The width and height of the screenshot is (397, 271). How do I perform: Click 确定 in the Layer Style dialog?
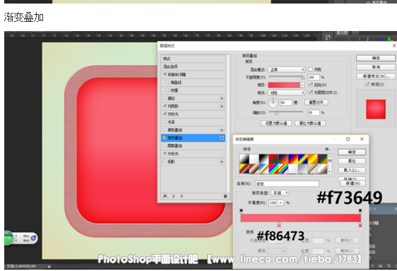(x=376, y=58)
